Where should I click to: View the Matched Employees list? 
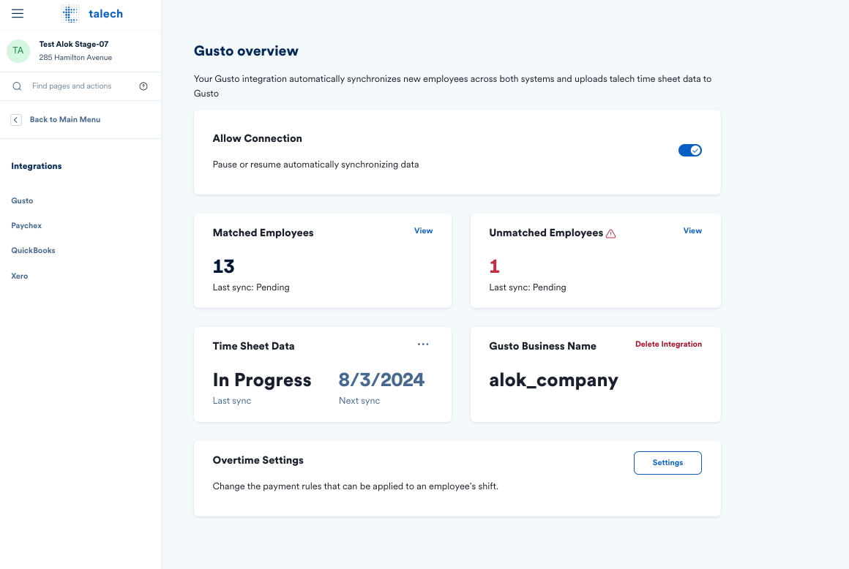[x=424, y=230]
